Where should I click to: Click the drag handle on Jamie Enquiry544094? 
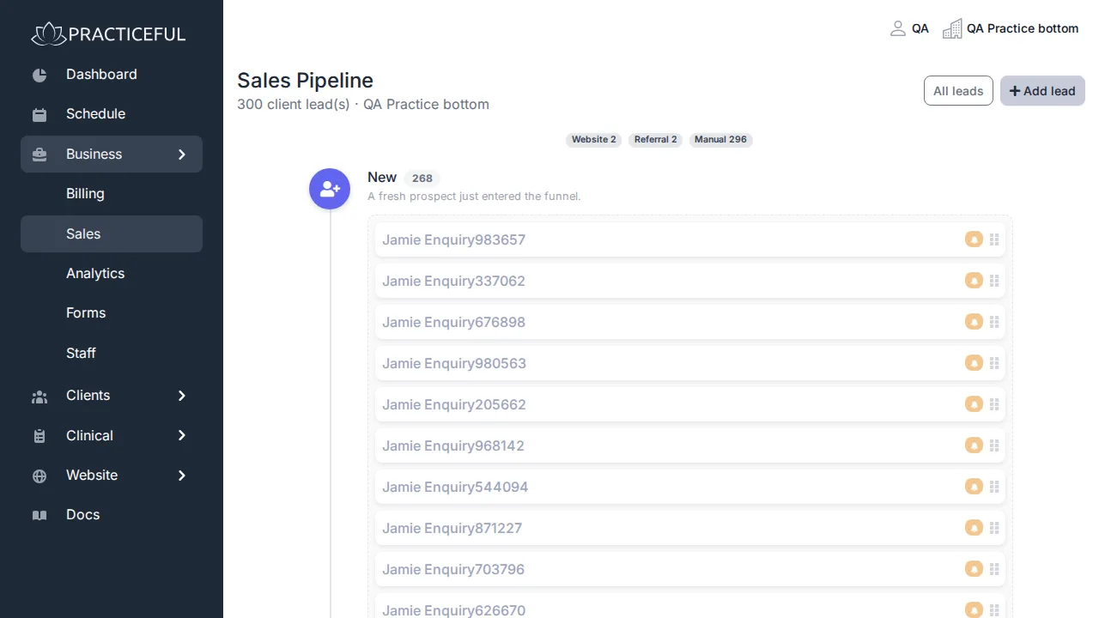point(994,487)
